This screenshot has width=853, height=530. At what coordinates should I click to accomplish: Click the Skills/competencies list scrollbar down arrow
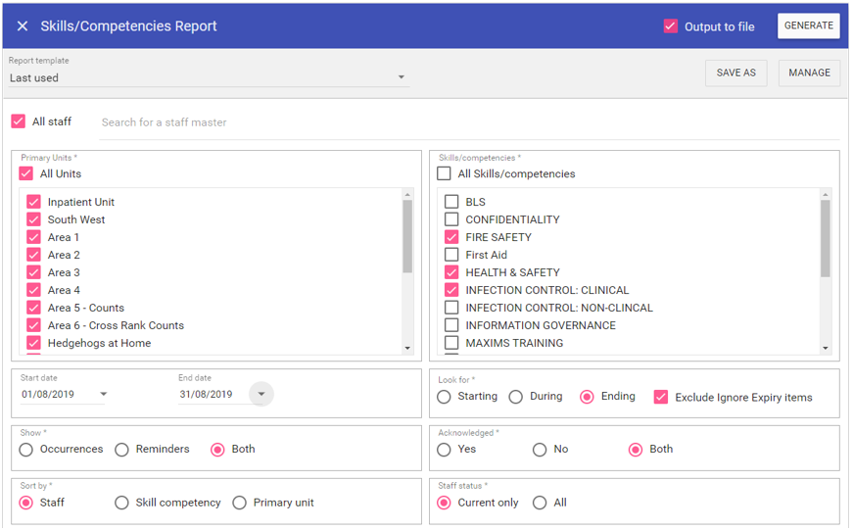pos(826,348)
